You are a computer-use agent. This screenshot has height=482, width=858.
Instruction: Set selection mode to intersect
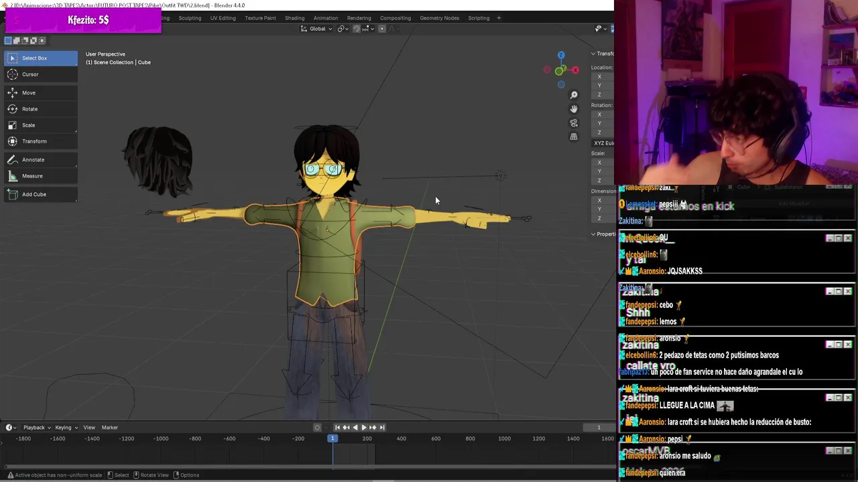tap(41, 41)
